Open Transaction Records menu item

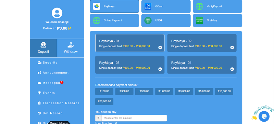(59, 103)
